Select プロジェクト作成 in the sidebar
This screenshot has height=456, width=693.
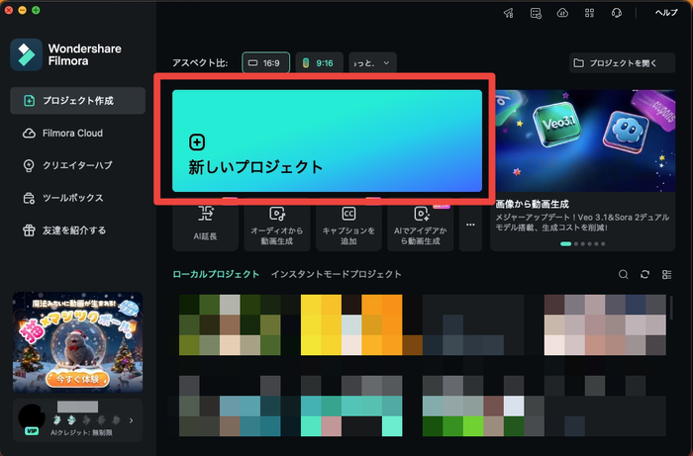[x=77, y=101]
